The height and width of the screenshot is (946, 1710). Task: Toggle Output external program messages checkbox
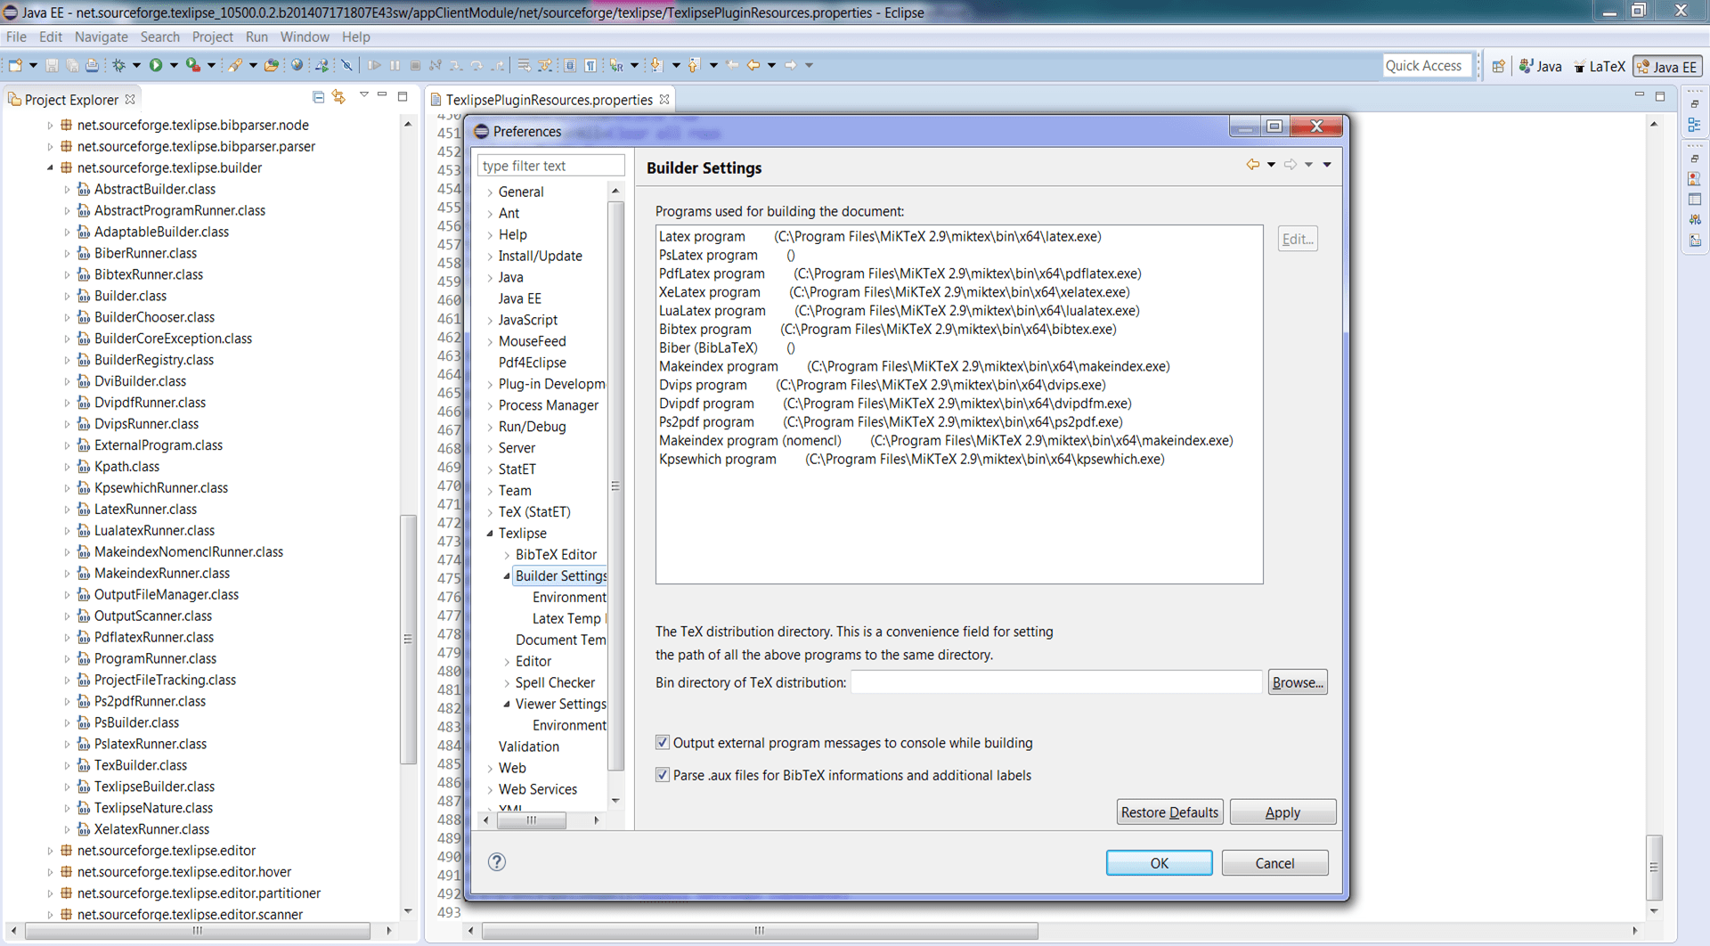tap(663, 742)
